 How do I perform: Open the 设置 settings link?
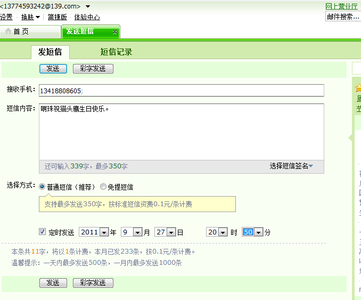[6, 17]
